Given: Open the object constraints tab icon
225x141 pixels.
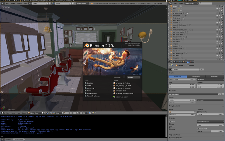Looking at the screenshot, I should [x=186, y=62].
